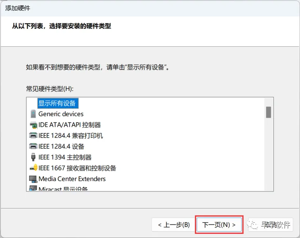Select the Generic devices tower icon
This screenshot has height=238, width=300.
33,114
